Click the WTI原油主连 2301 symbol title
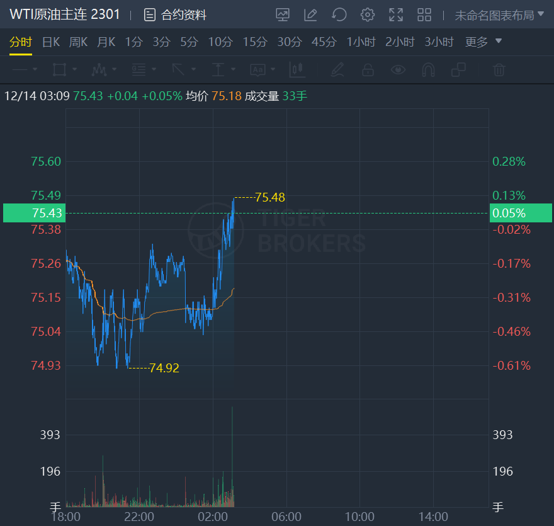 [x=64, y=14]
